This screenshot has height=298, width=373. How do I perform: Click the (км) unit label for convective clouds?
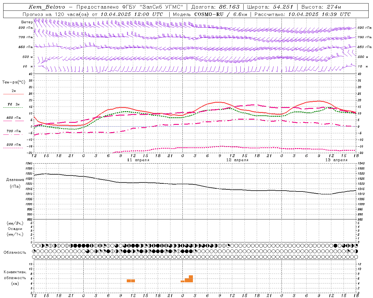[15, 283]
